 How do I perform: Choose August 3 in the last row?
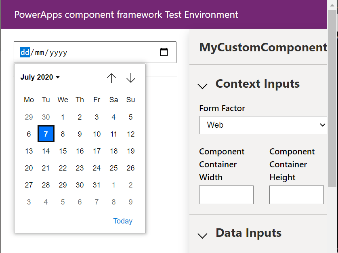(x=29, y=202)
